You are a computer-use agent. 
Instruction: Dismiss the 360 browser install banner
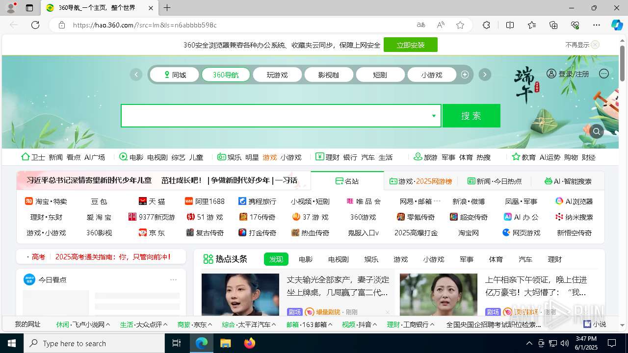595,45
